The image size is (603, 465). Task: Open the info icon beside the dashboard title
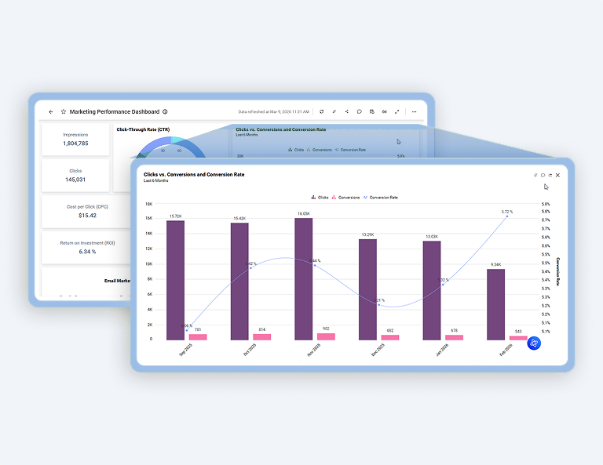[x=165, y=111]
